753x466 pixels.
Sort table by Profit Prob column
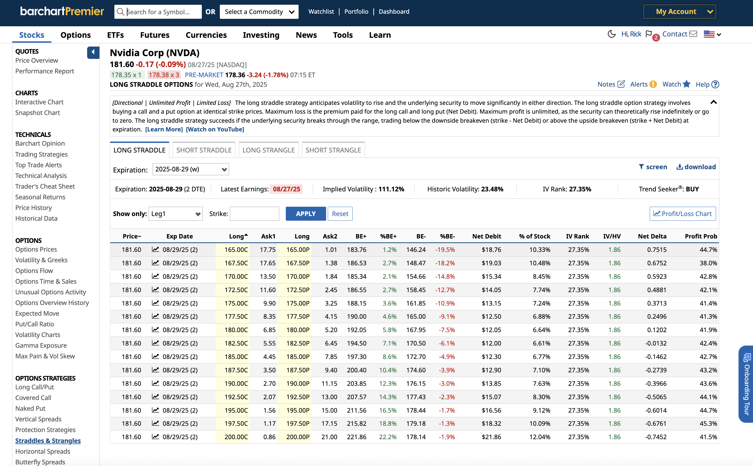tap(701, 236)
